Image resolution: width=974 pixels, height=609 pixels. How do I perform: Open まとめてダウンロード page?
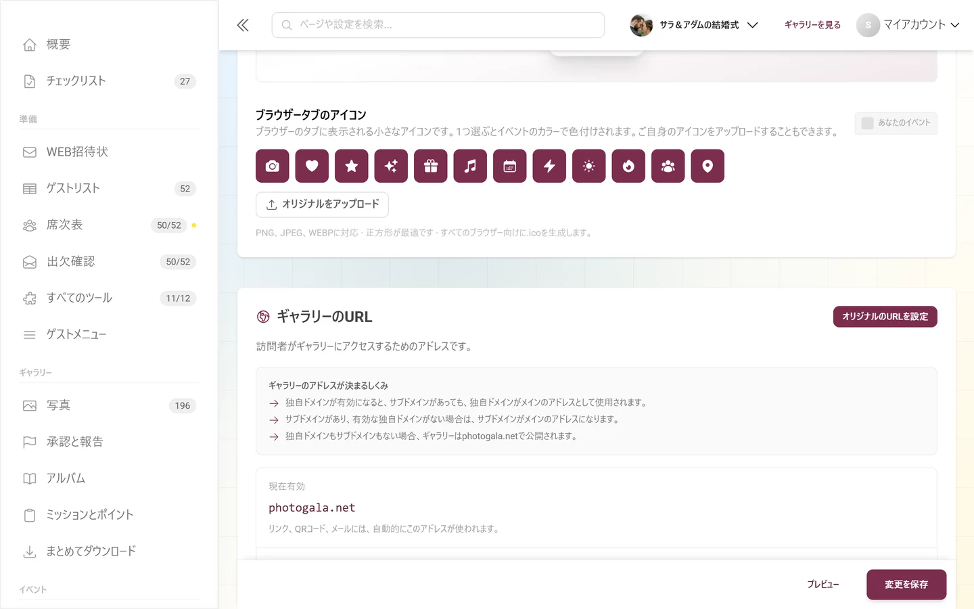coord(109,552)
